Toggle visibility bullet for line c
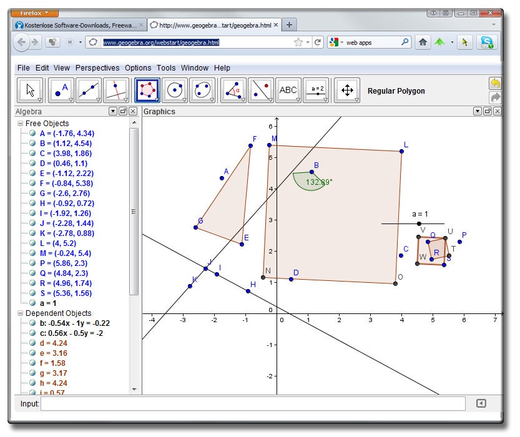Viewport: 520px width, 437px height. (32, 333)
